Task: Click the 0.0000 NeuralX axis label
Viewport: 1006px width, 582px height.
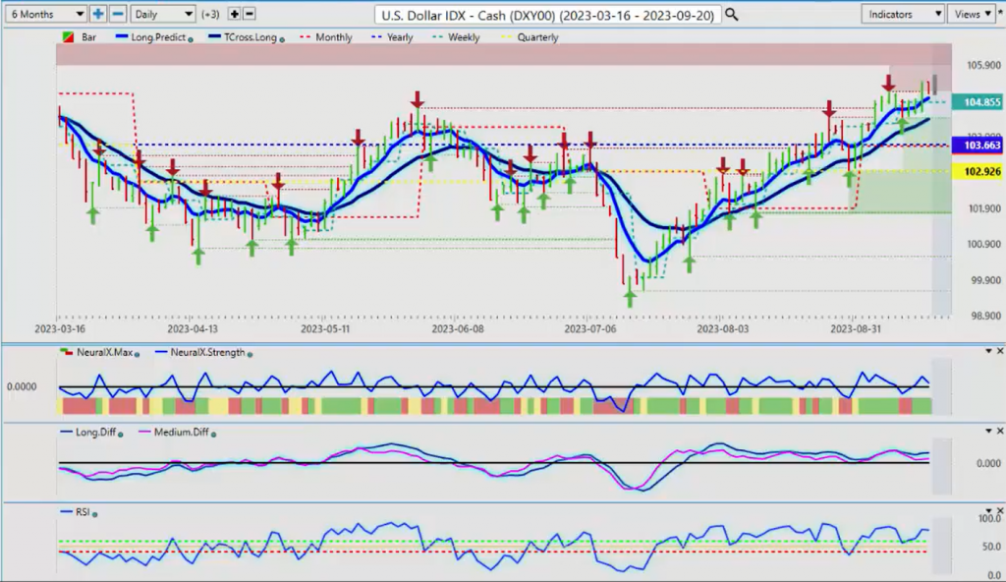Action: 22,386
